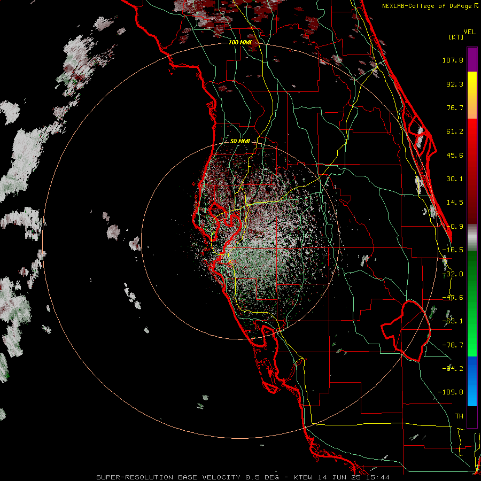Click the VEL legend title
The height and width of the screenshot is (481, 481).
pos(469,32)
